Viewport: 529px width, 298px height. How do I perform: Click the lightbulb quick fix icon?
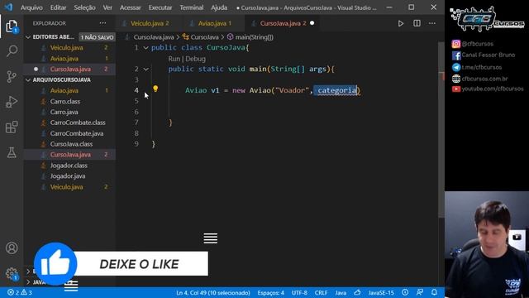(x=155, y=89)
